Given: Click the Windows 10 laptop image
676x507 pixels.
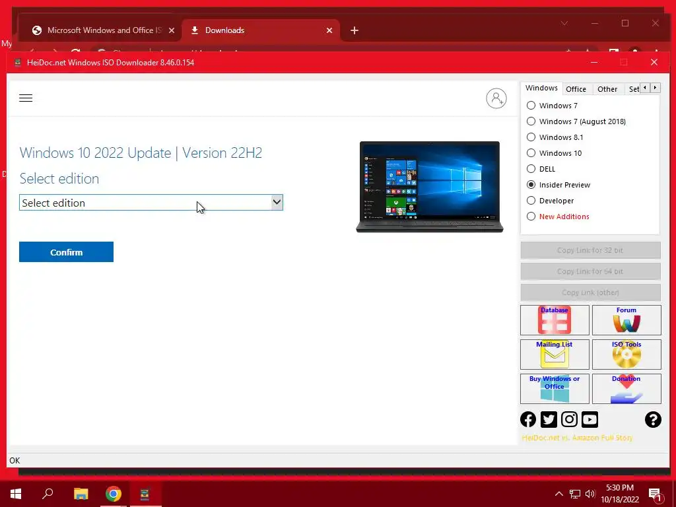Looking at the screenshot, I should pyautogui.click(x=430, y=187).
